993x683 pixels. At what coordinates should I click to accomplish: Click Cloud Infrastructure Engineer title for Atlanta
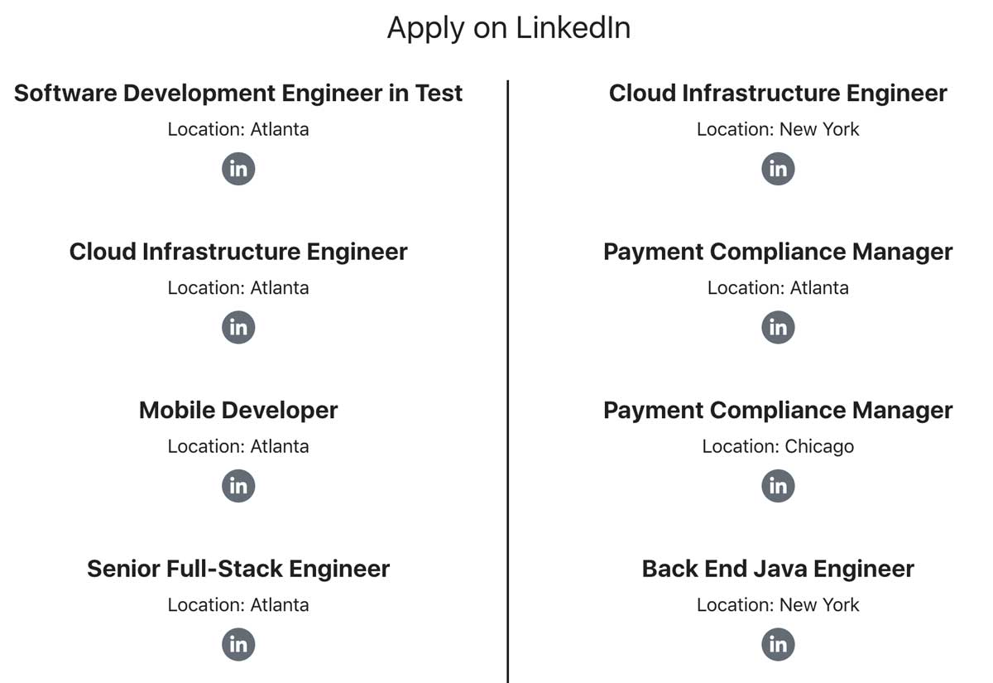[x=238, y=252]
